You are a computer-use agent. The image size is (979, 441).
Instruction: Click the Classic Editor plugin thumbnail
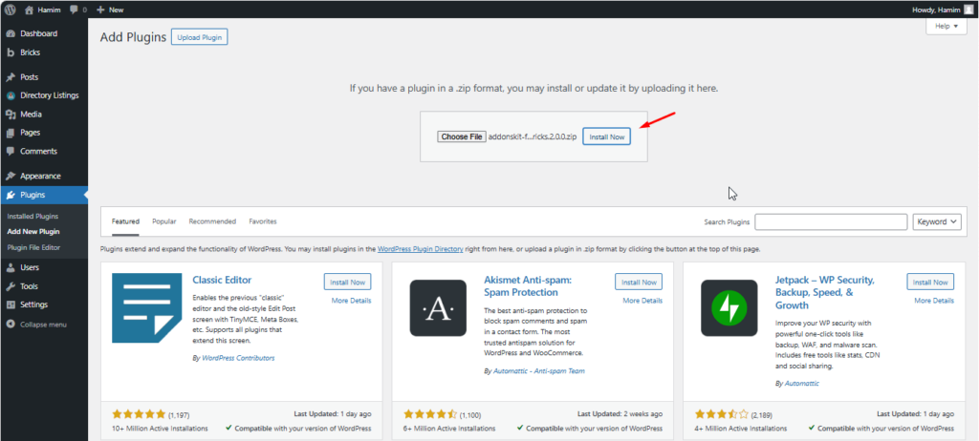tap(146, 307)
